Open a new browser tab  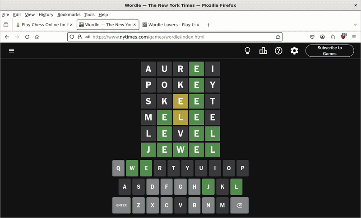(x=208, y=25)
